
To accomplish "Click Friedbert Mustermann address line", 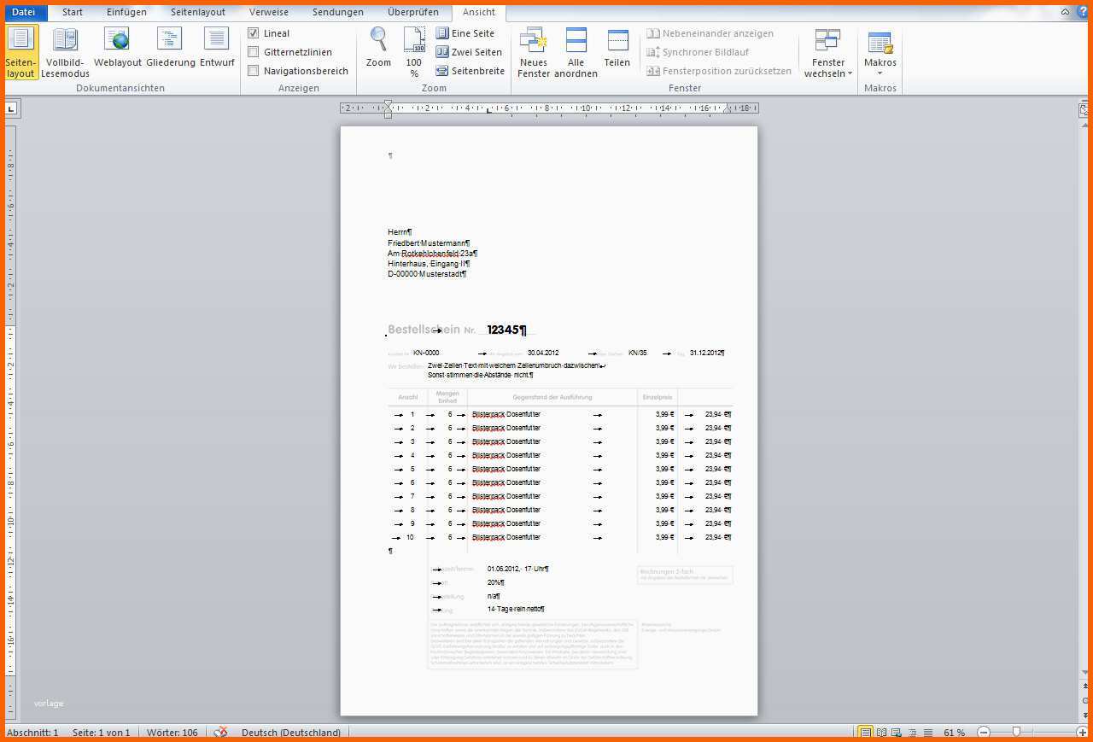I will (x=429, y=243).
